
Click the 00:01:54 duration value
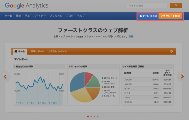pos(167,80)
